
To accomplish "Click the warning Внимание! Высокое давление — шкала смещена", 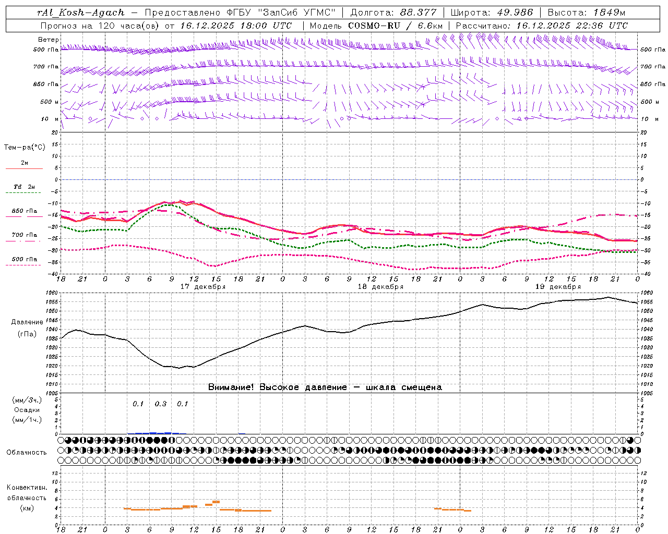I will coord(325,387).
